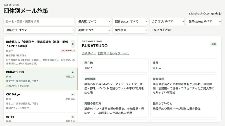Click 運営DX・業務改善提案 / 下書き under BUKATSUDO
The image size is (225, 126).
tap(22, 81)
